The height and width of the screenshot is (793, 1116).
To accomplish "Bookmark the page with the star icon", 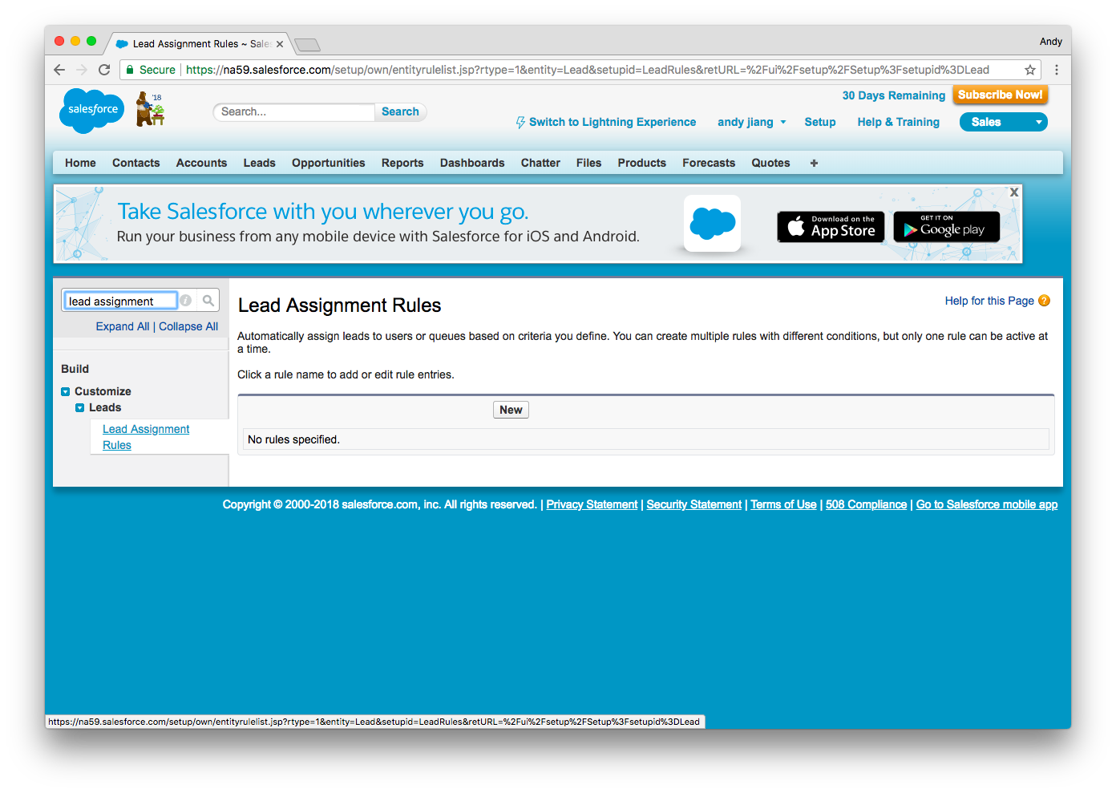I will [1029, 70].
